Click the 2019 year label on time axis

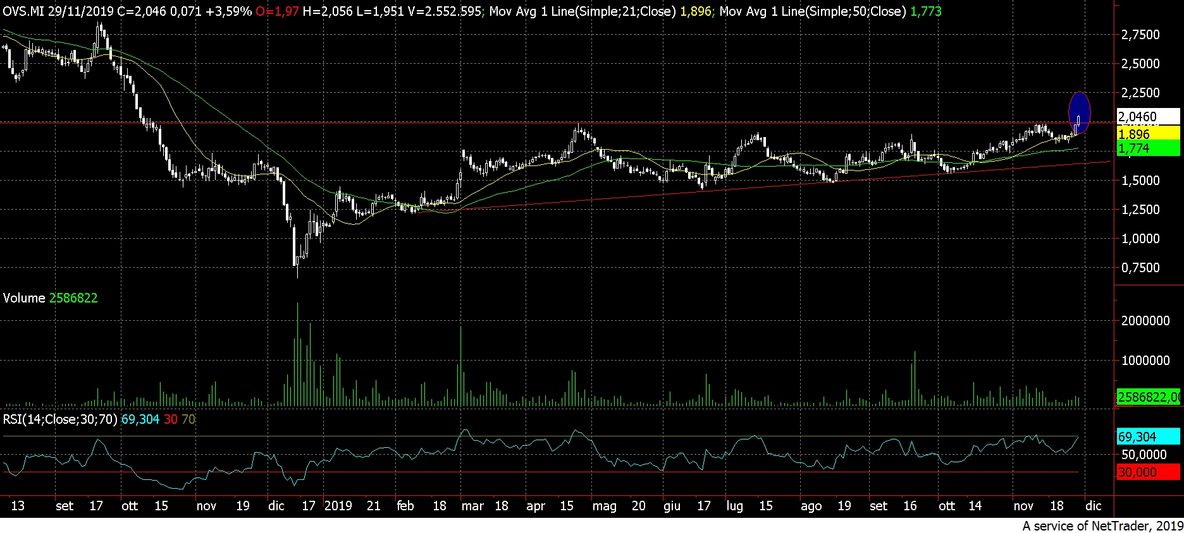click(338, 506)
